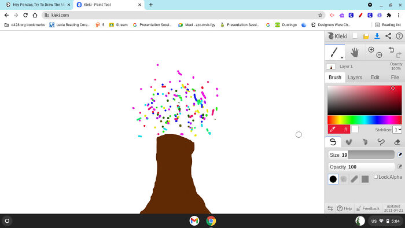Zoom in with the plus magnifier
405x228 pixels.
[371, 50]
